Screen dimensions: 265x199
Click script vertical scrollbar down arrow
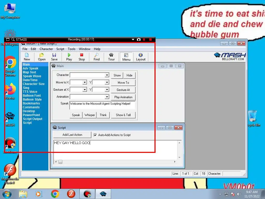click(179, 157)
